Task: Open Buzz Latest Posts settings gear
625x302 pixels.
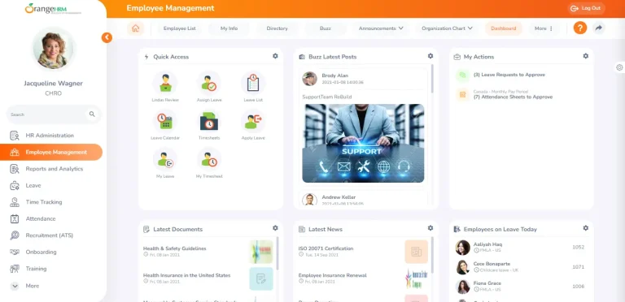Action: pyautogui.click(x=431, y=56)
